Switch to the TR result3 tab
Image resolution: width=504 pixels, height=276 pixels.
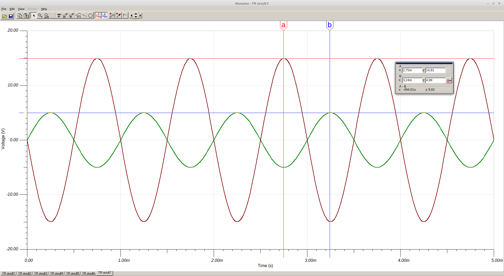point(41,273)
